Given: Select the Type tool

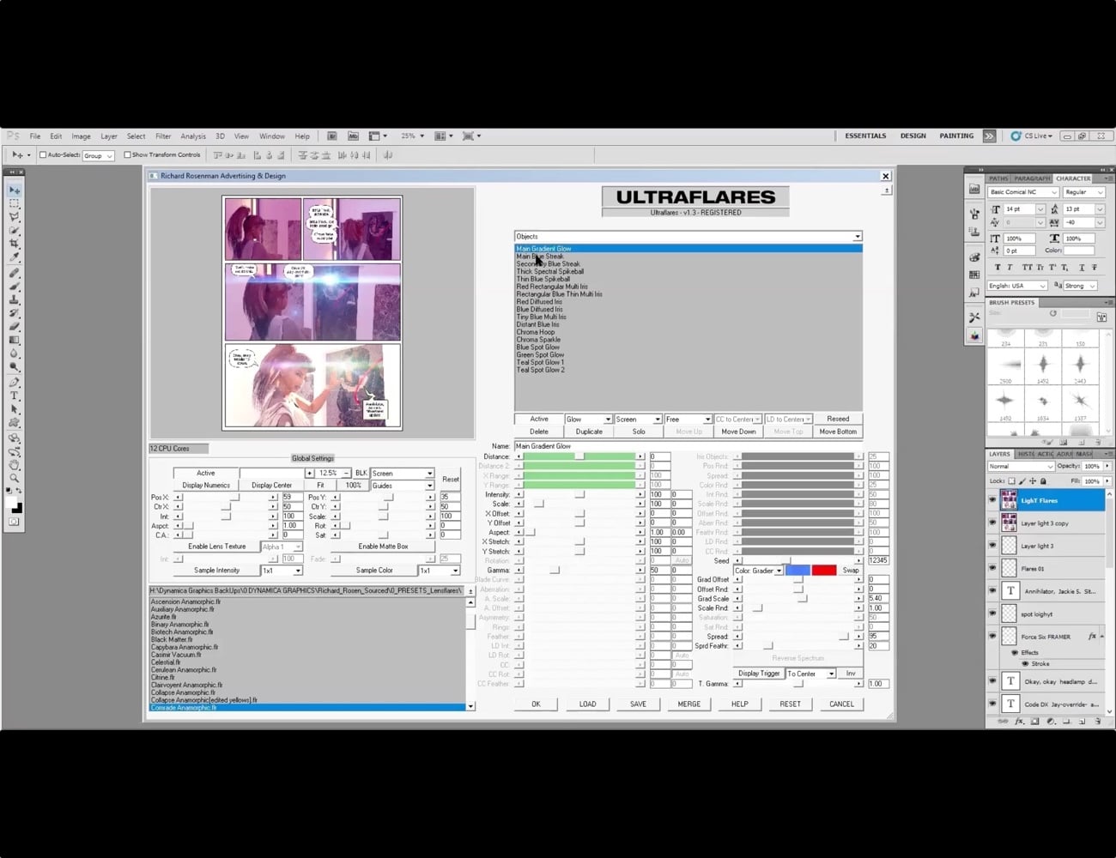Looking at the screenshot, I should pyautogui.click(x=14, y=395).
